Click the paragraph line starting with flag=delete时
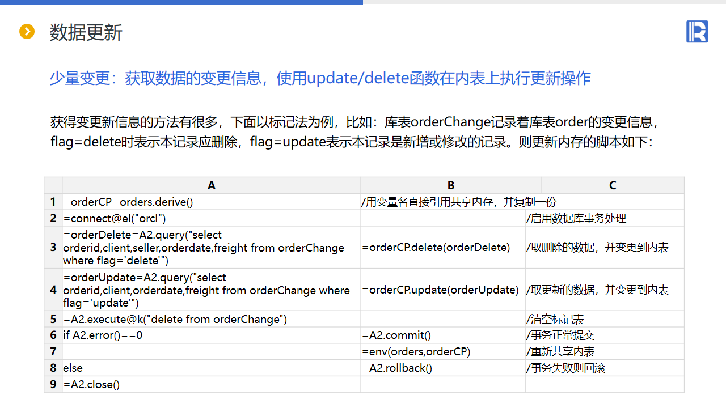The height and width of the screenshot is (408, 726). 352,142
